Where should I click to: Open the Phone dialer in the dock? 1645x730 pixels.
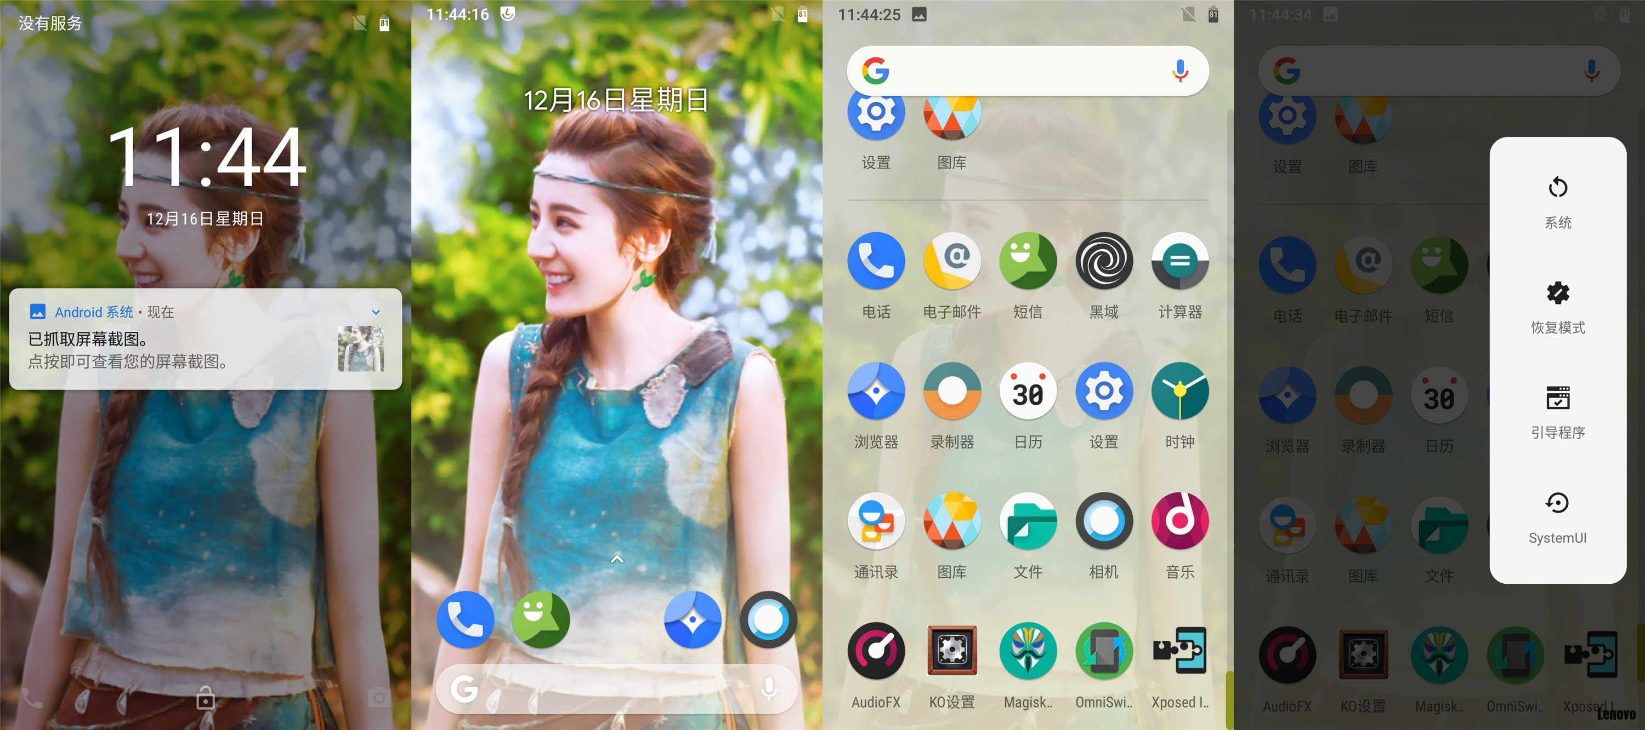[x=465, y=619]
